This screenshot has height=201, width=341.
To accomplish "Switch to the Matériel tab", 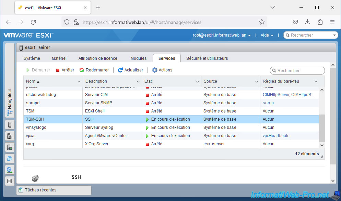I will pos(59,58).
